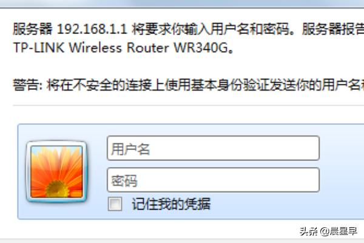
Task: Click the 记住我的凭据 label text
Action: tap(171, 204)
